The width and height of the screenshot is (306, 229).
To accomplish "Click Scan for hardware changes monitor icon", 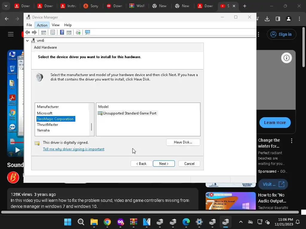I will [x=88, y=32].
